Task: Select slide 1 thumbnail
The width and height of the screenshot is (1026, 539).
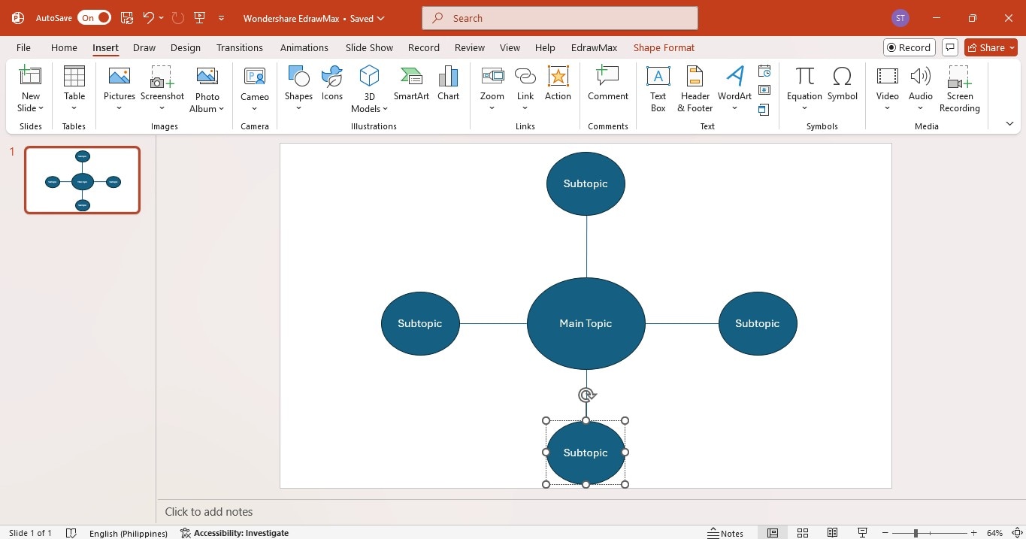Action: (83, 180)
